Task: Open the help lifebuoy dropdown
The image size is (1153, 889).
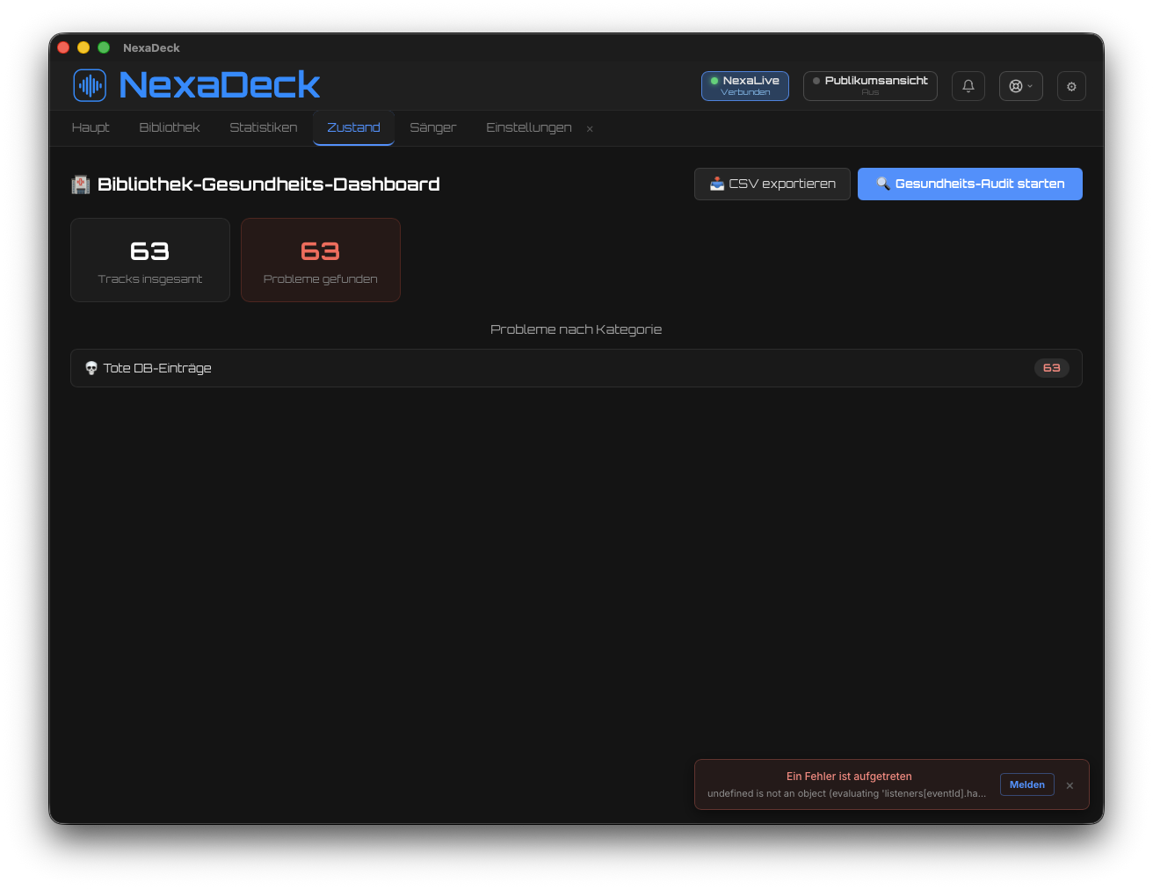Action: pos(1020,86)
